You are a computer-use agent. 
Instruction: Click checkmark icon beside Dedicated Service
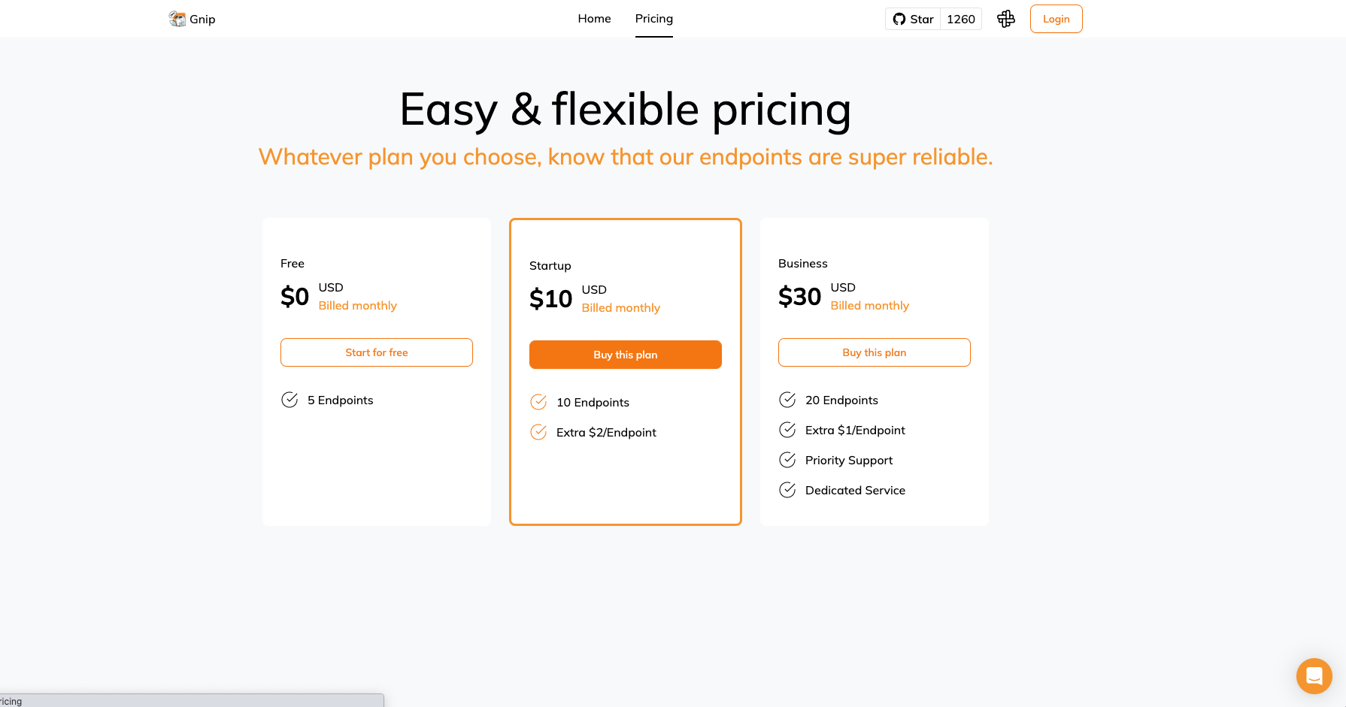click(787, 490)
